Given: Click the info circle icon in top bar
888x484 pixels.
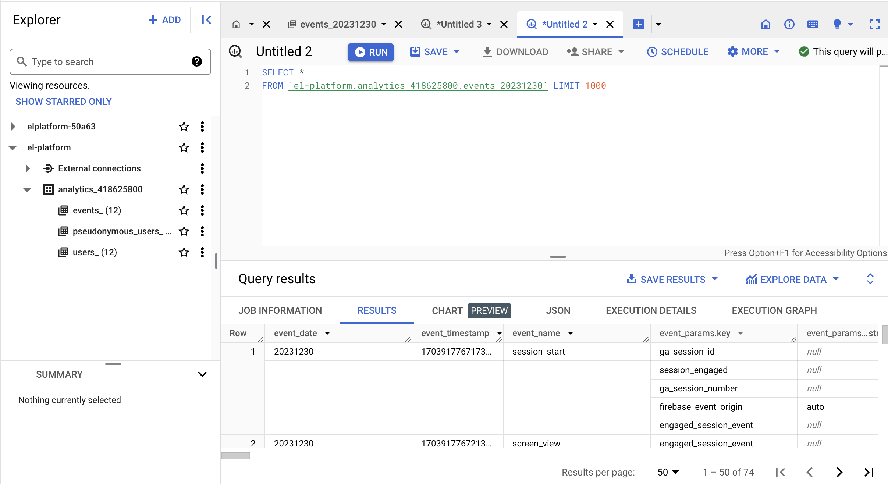Looking at the screenshot, I should pos(789,24).
